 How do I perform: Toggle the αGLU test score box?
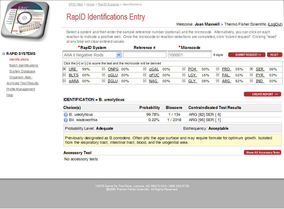point(103,75)
